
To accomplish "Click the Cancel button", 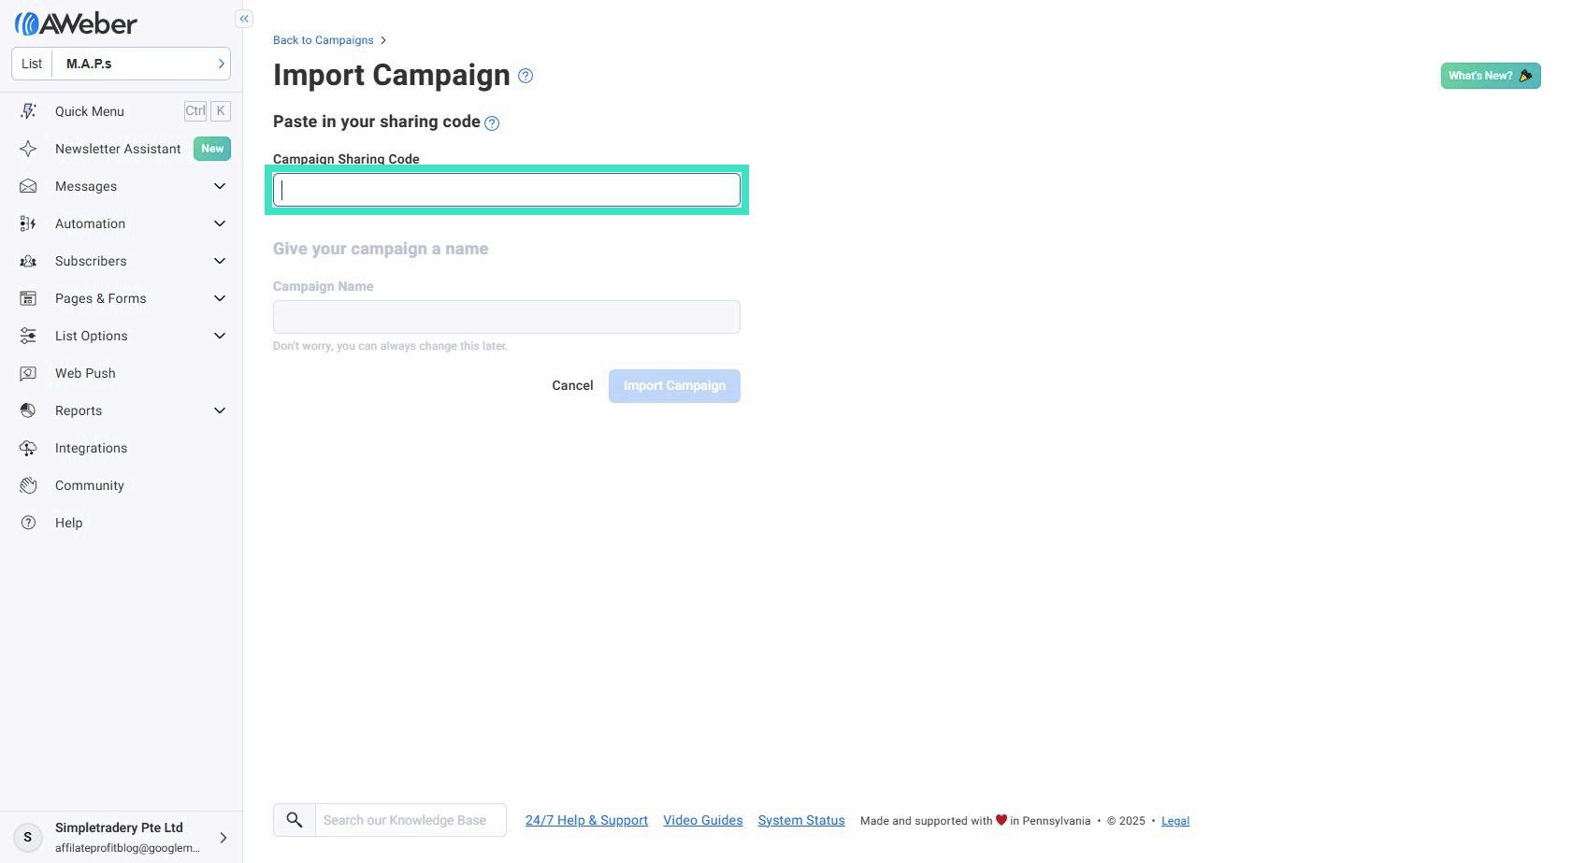I will point(572,385).
